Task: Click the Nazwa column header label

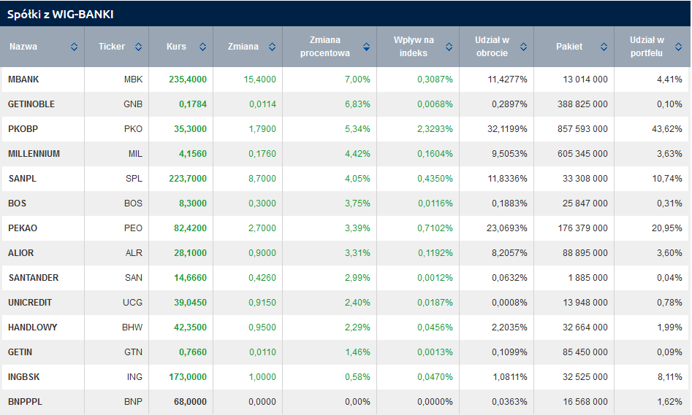Action: [x=23, y=47]
